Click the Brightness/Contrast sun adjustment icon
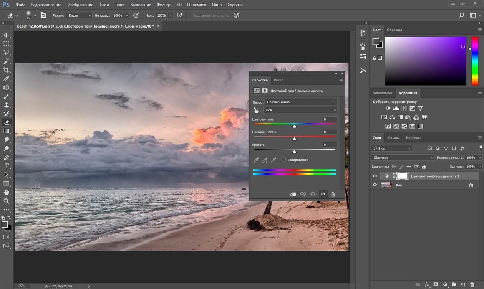Viewport: 484px width, 289px height. pos(388,109)
